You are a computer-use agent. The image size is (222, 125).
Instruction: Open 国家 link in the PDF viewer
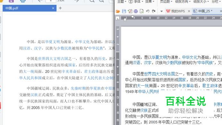[x=72, y=65]
